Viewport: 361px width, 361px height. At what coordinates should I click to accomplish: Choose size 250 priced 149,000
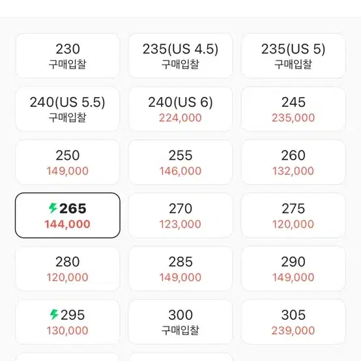click(68, 162)
